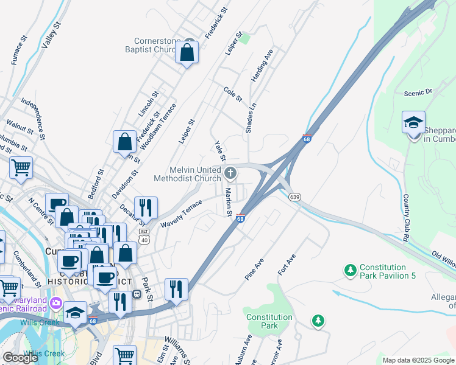Click the Shades Ln street label
The height and width of the screenshot is (365, 456).
tap(251, 118)
